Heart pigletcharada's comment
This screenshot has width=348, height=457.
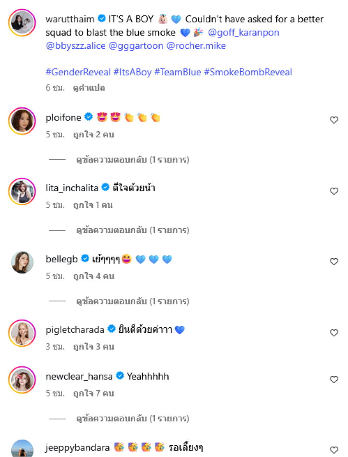[x=334, y=333]
